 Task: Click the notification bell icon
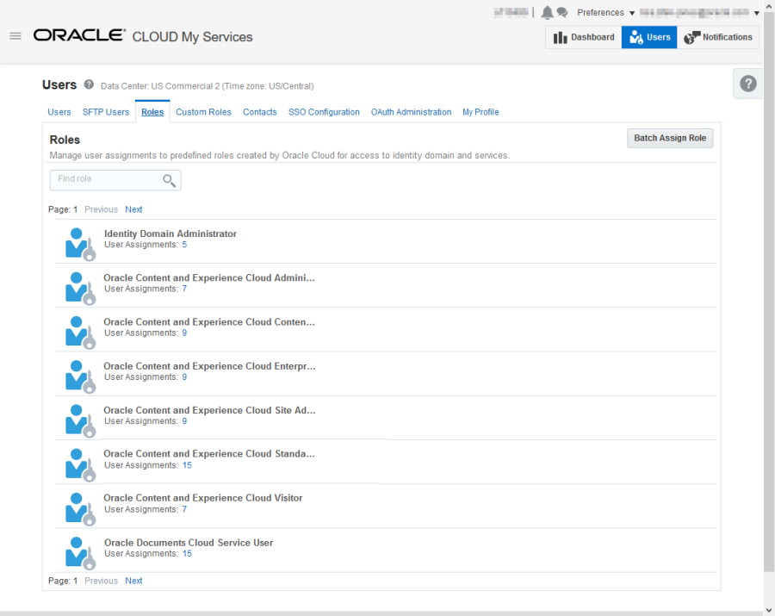[547, 12]
